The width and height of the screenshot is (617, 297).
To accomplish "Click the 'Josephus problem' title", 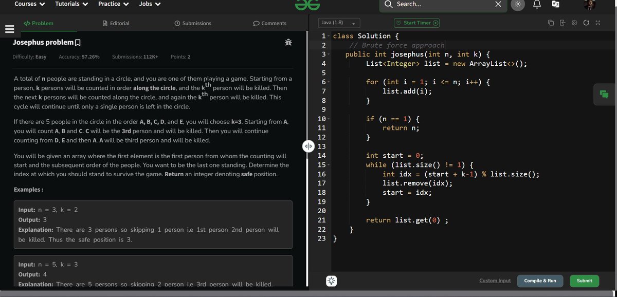I will [43, 42].
